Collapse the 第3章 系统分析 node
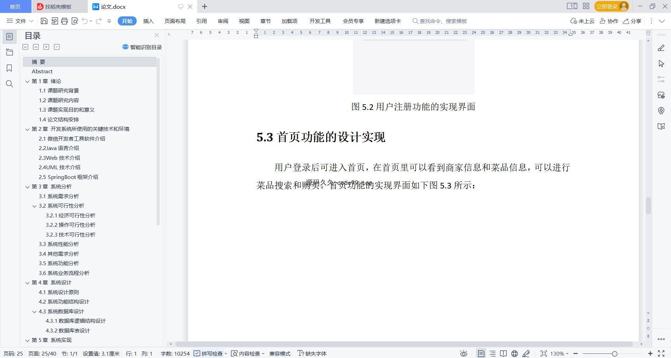The height and width of the screenshot is (358, 671). [27, 187]
